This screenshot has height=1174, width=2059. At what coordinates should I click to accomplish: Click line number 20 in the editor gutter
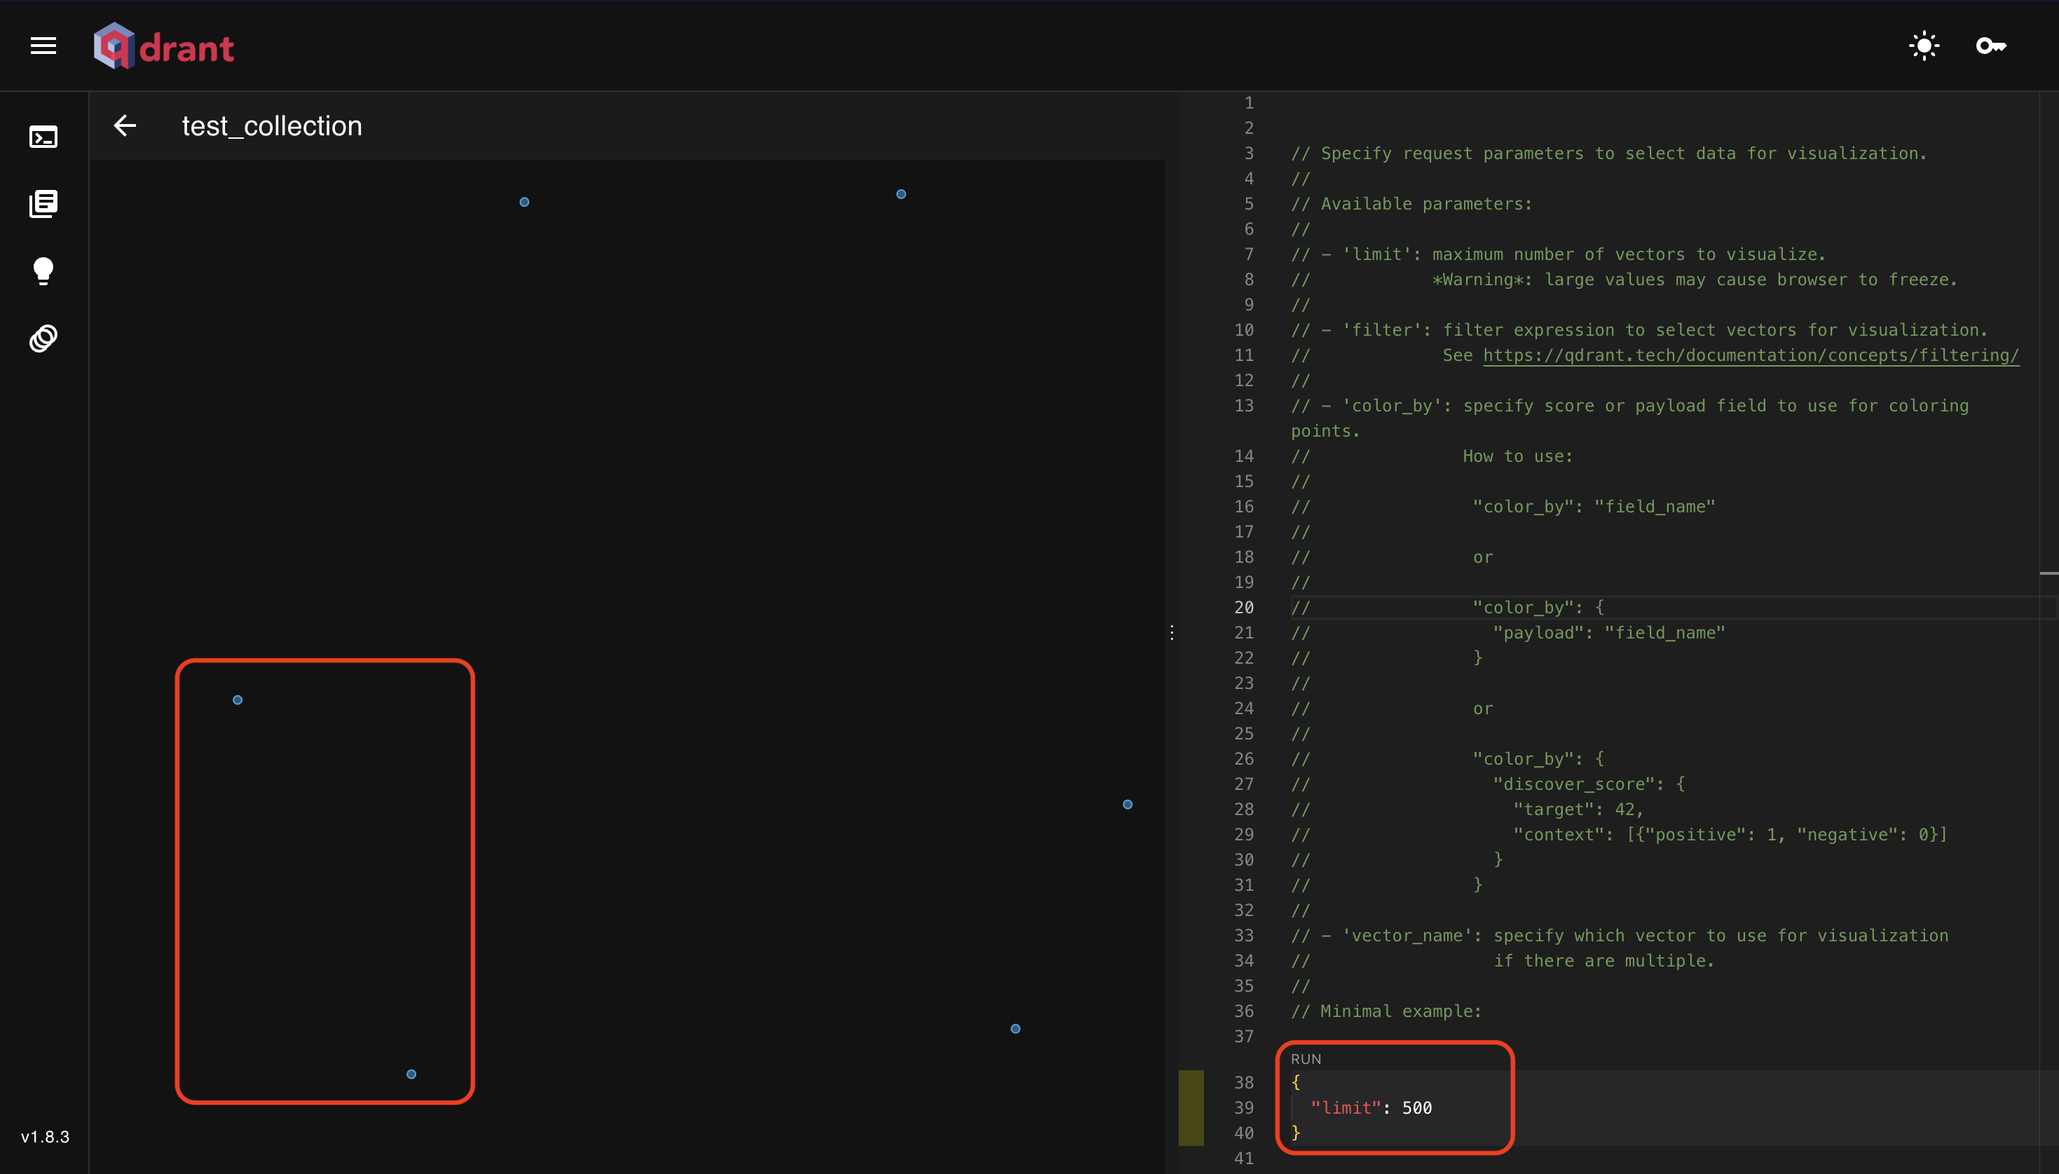(x=1244, y=607)
